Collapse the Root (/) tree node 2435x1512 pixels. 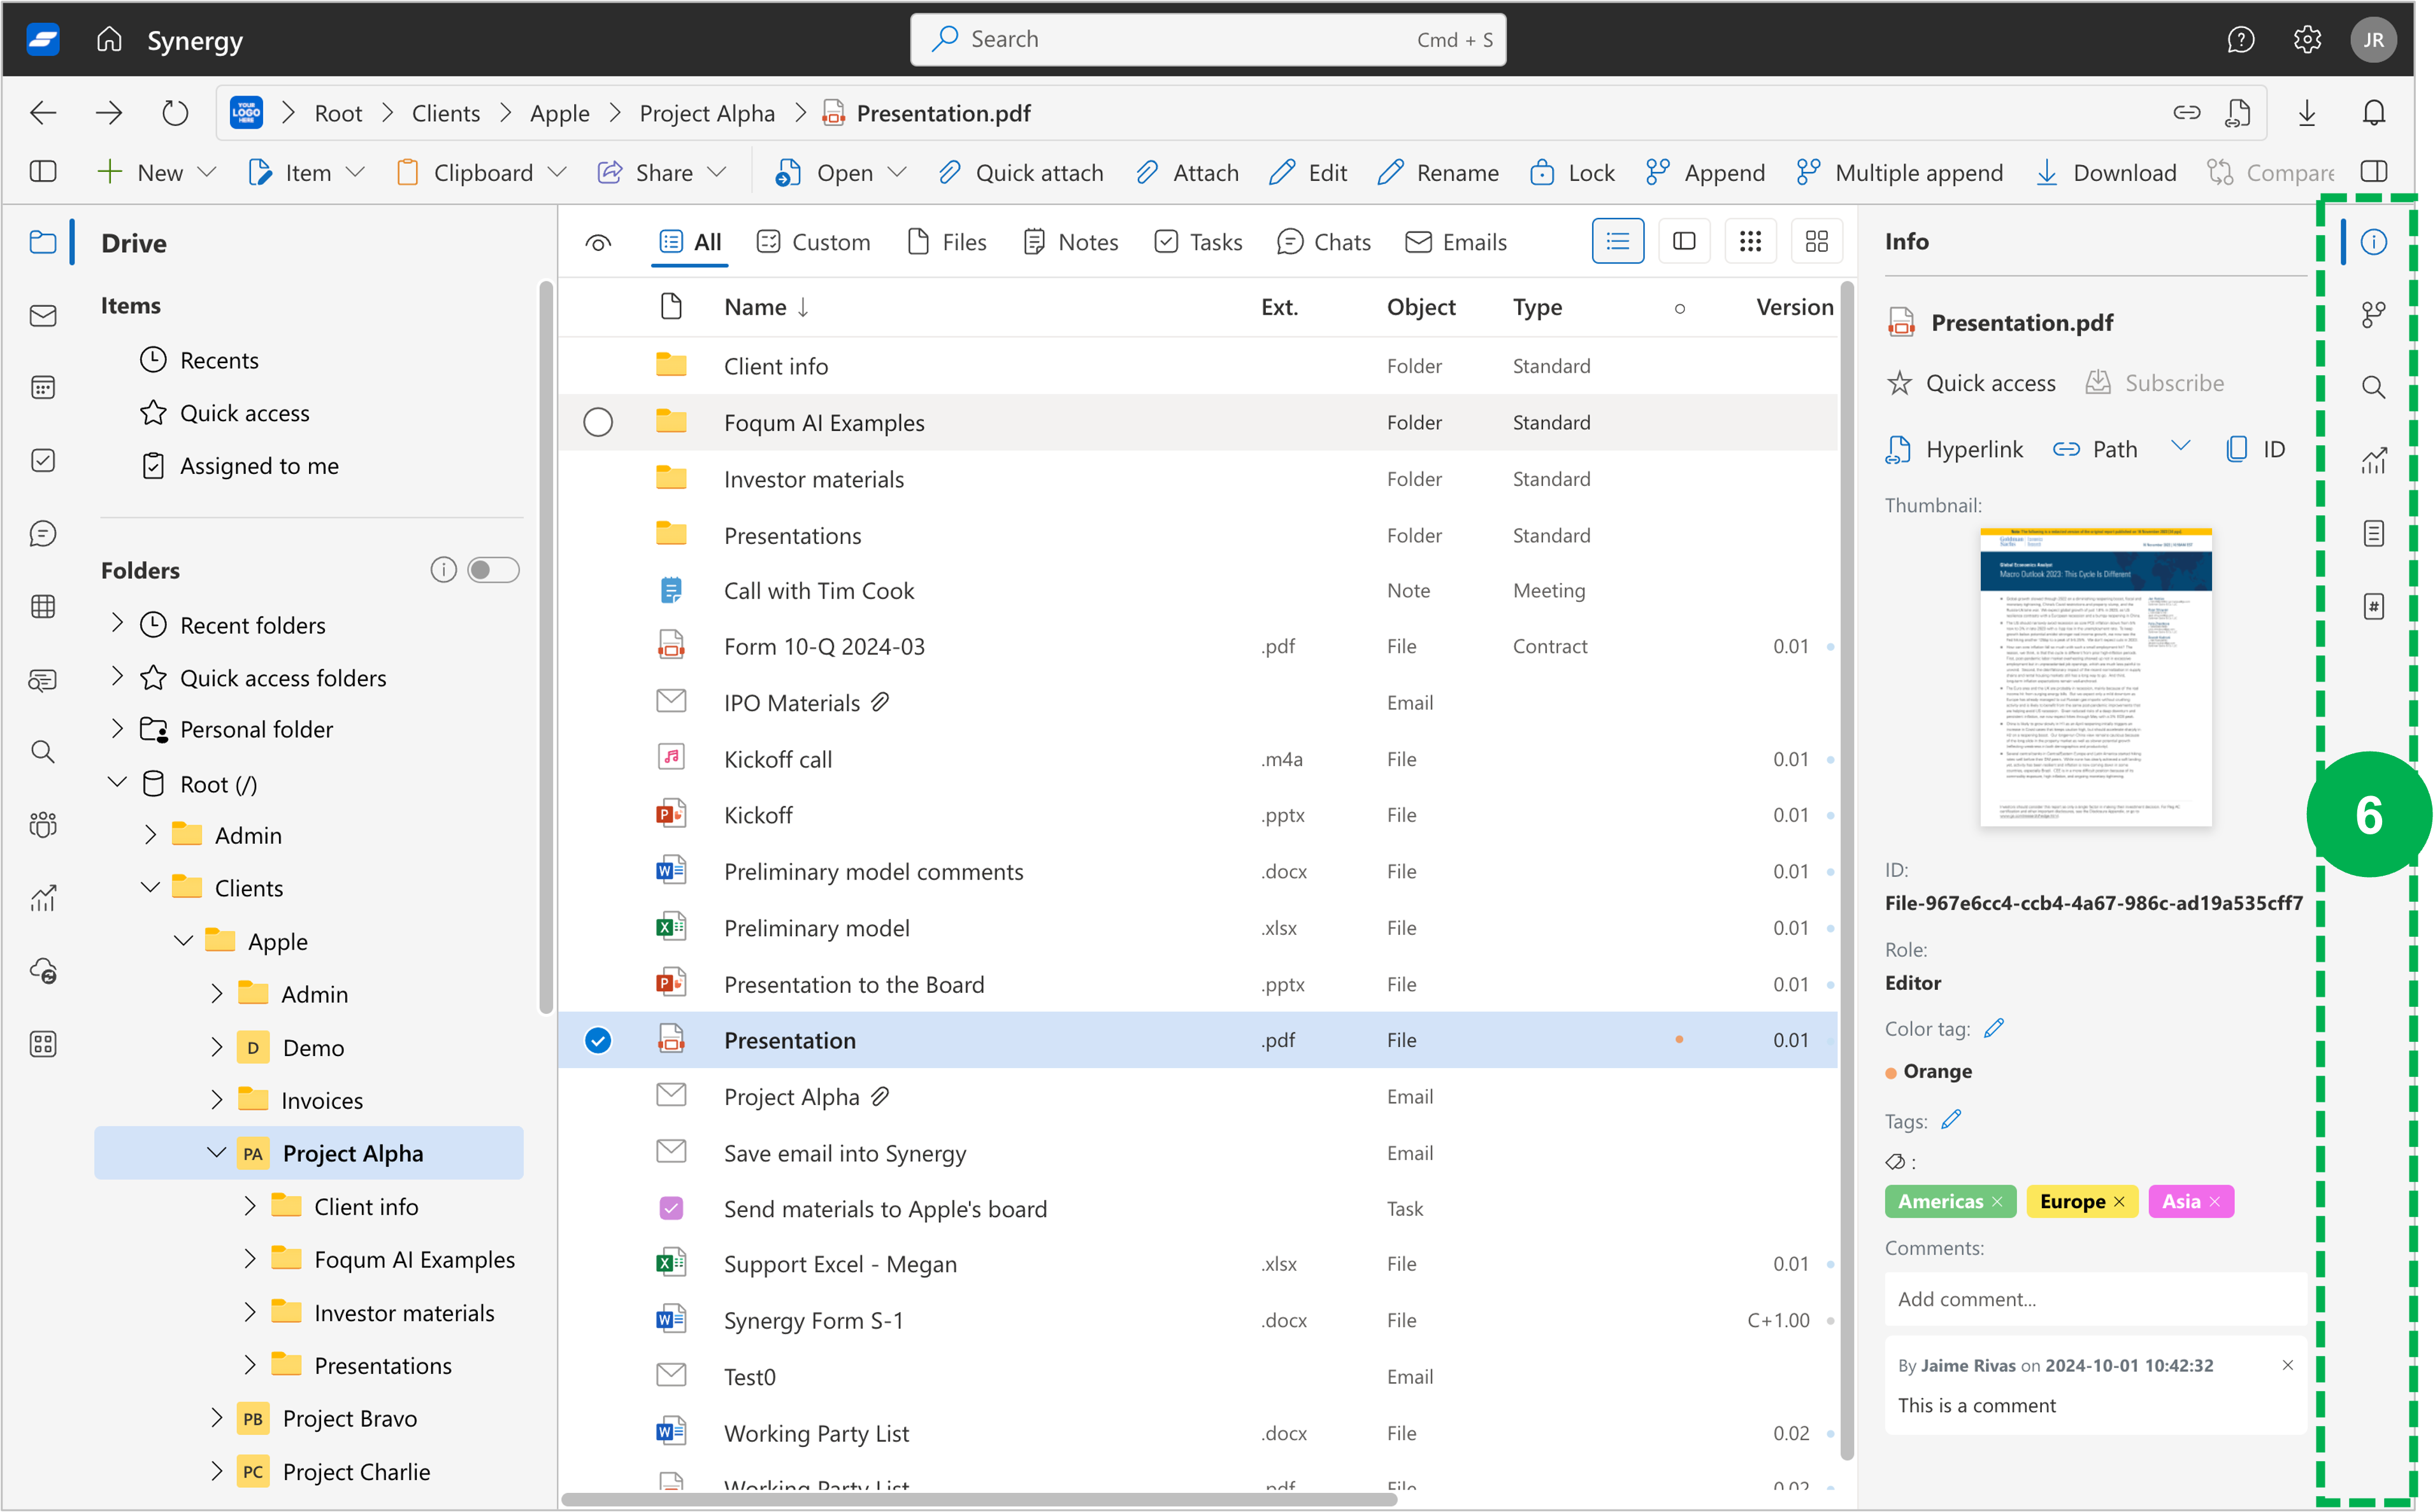tap(117, 783)
